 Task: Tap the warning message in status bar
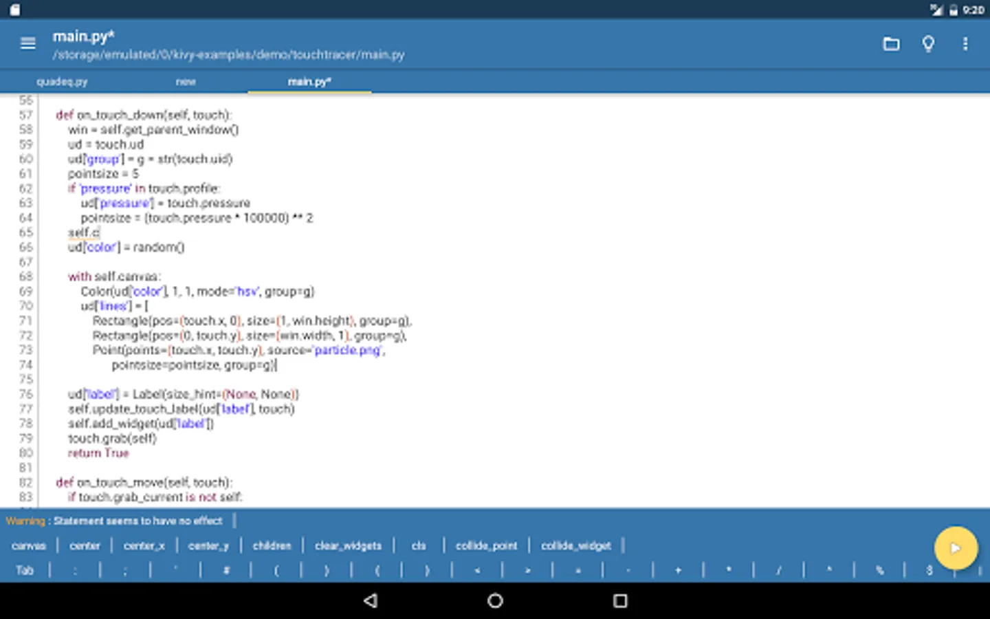114,521
